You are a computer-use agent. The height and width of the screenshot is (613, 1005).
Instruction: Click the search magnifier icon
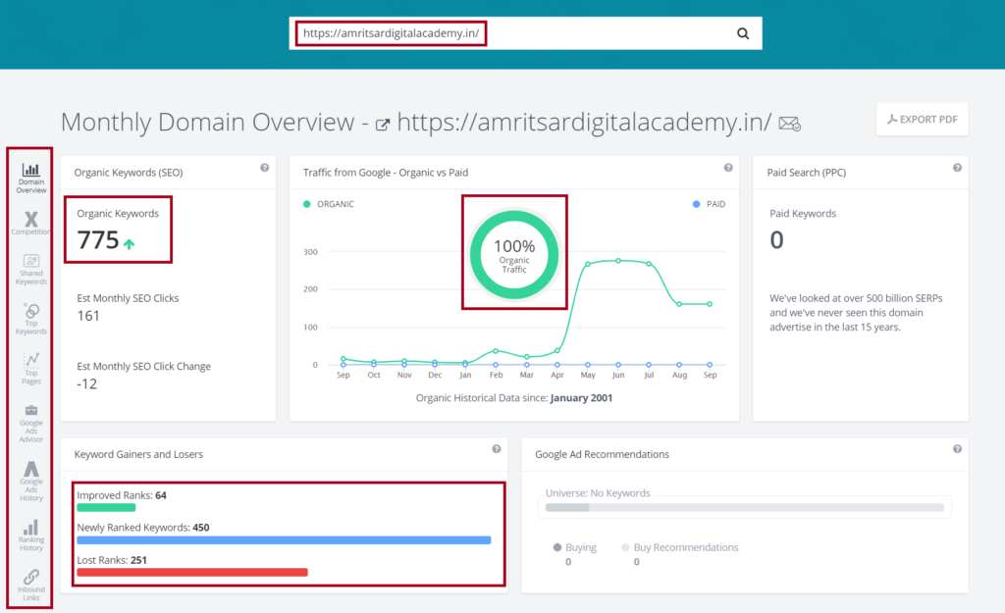tap(742, 33)
